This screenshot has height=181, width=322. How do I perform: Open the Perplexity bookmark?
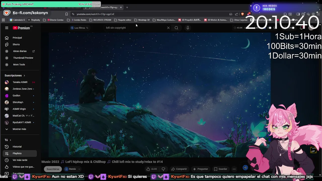pyautogui.click(x=34, y=20)
